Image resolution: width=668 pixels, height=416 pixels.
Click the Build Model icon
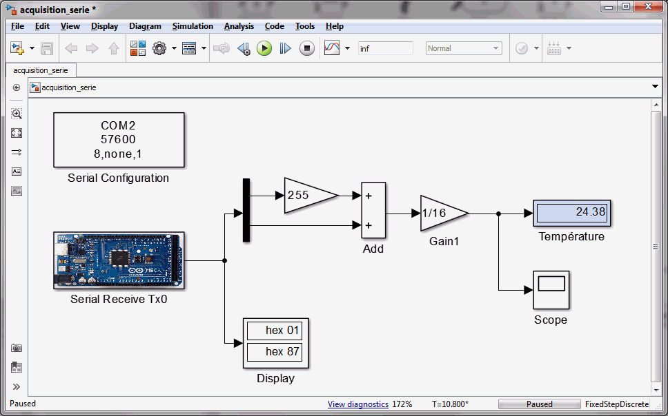tap(554, 48)
